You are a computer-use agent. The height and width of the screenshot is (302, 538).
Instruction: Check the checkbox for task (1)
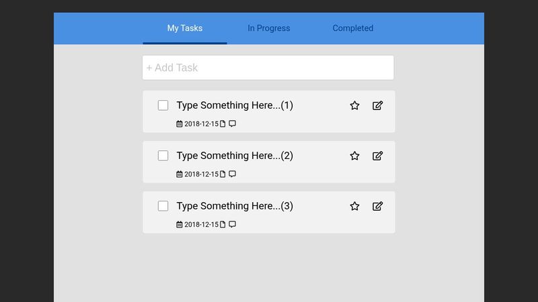coord(163,105)
